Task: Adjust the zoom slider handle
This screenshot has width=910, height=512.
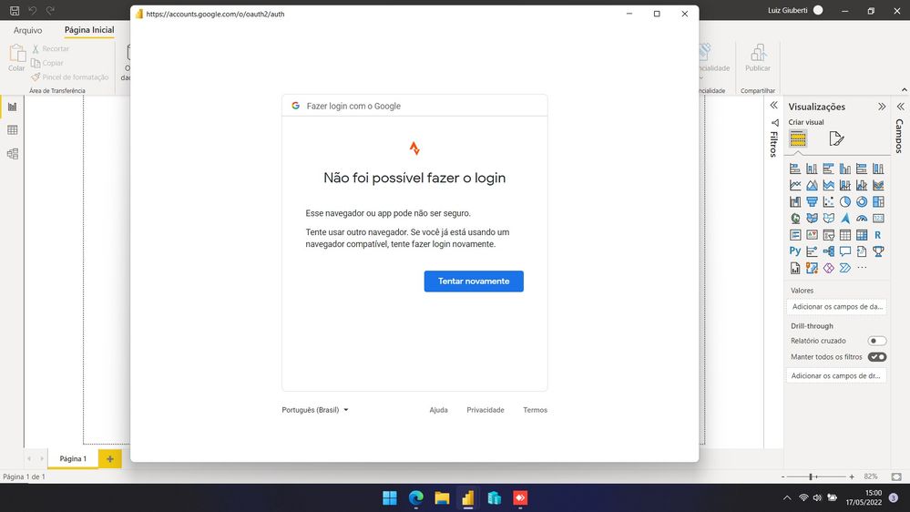Action: click(811, 476)
